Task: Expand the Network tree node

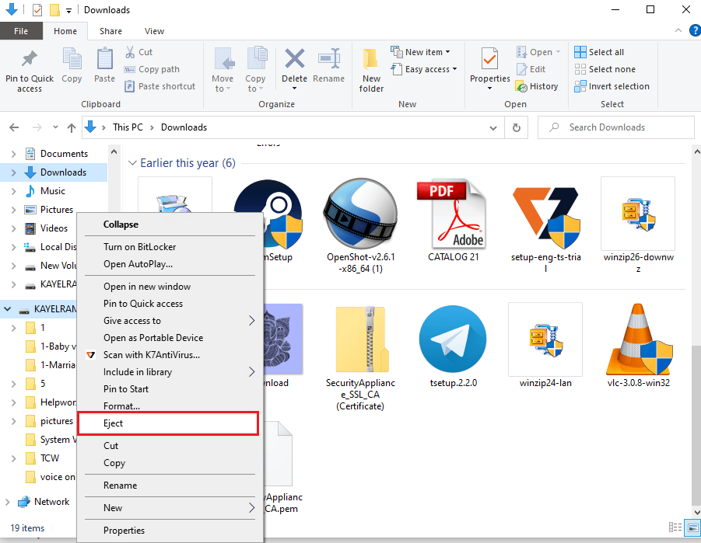Action: [7, 502]
